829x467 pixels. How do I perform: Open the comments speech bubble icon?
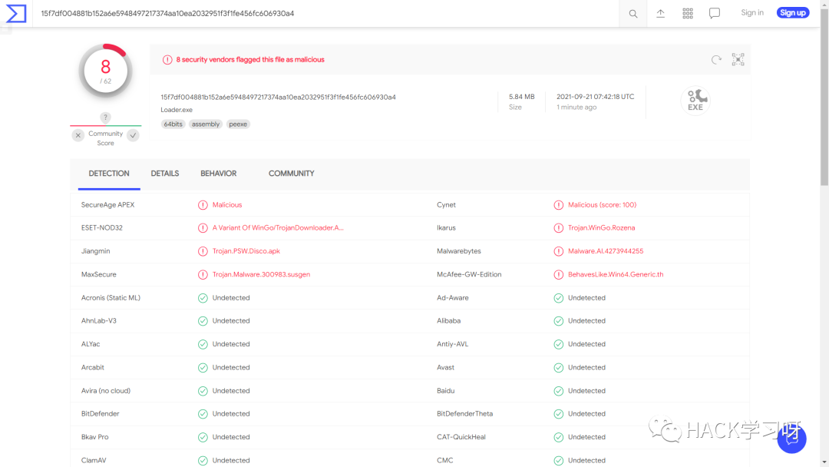(715, 13)
